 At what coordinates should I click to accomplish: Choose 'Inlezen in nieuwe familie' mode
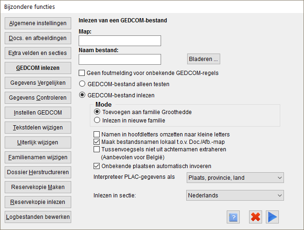pos(97,120)
